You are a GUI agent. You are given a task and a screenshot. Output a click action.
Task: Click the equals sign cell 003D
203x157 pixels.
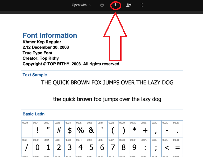pyautogui.click(x=177, y=146)
